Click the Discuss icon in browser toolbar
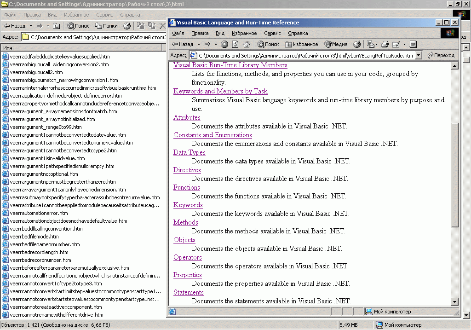Screen dimensions: 471x330 point(413,44)
